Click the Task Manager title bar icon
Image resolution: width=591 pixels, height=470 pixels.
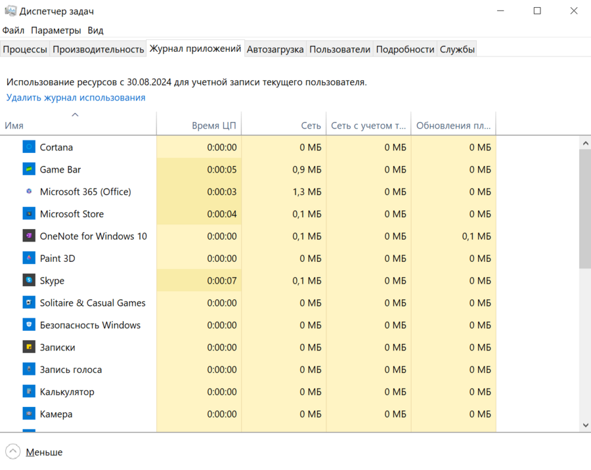[x=10, y=11]
